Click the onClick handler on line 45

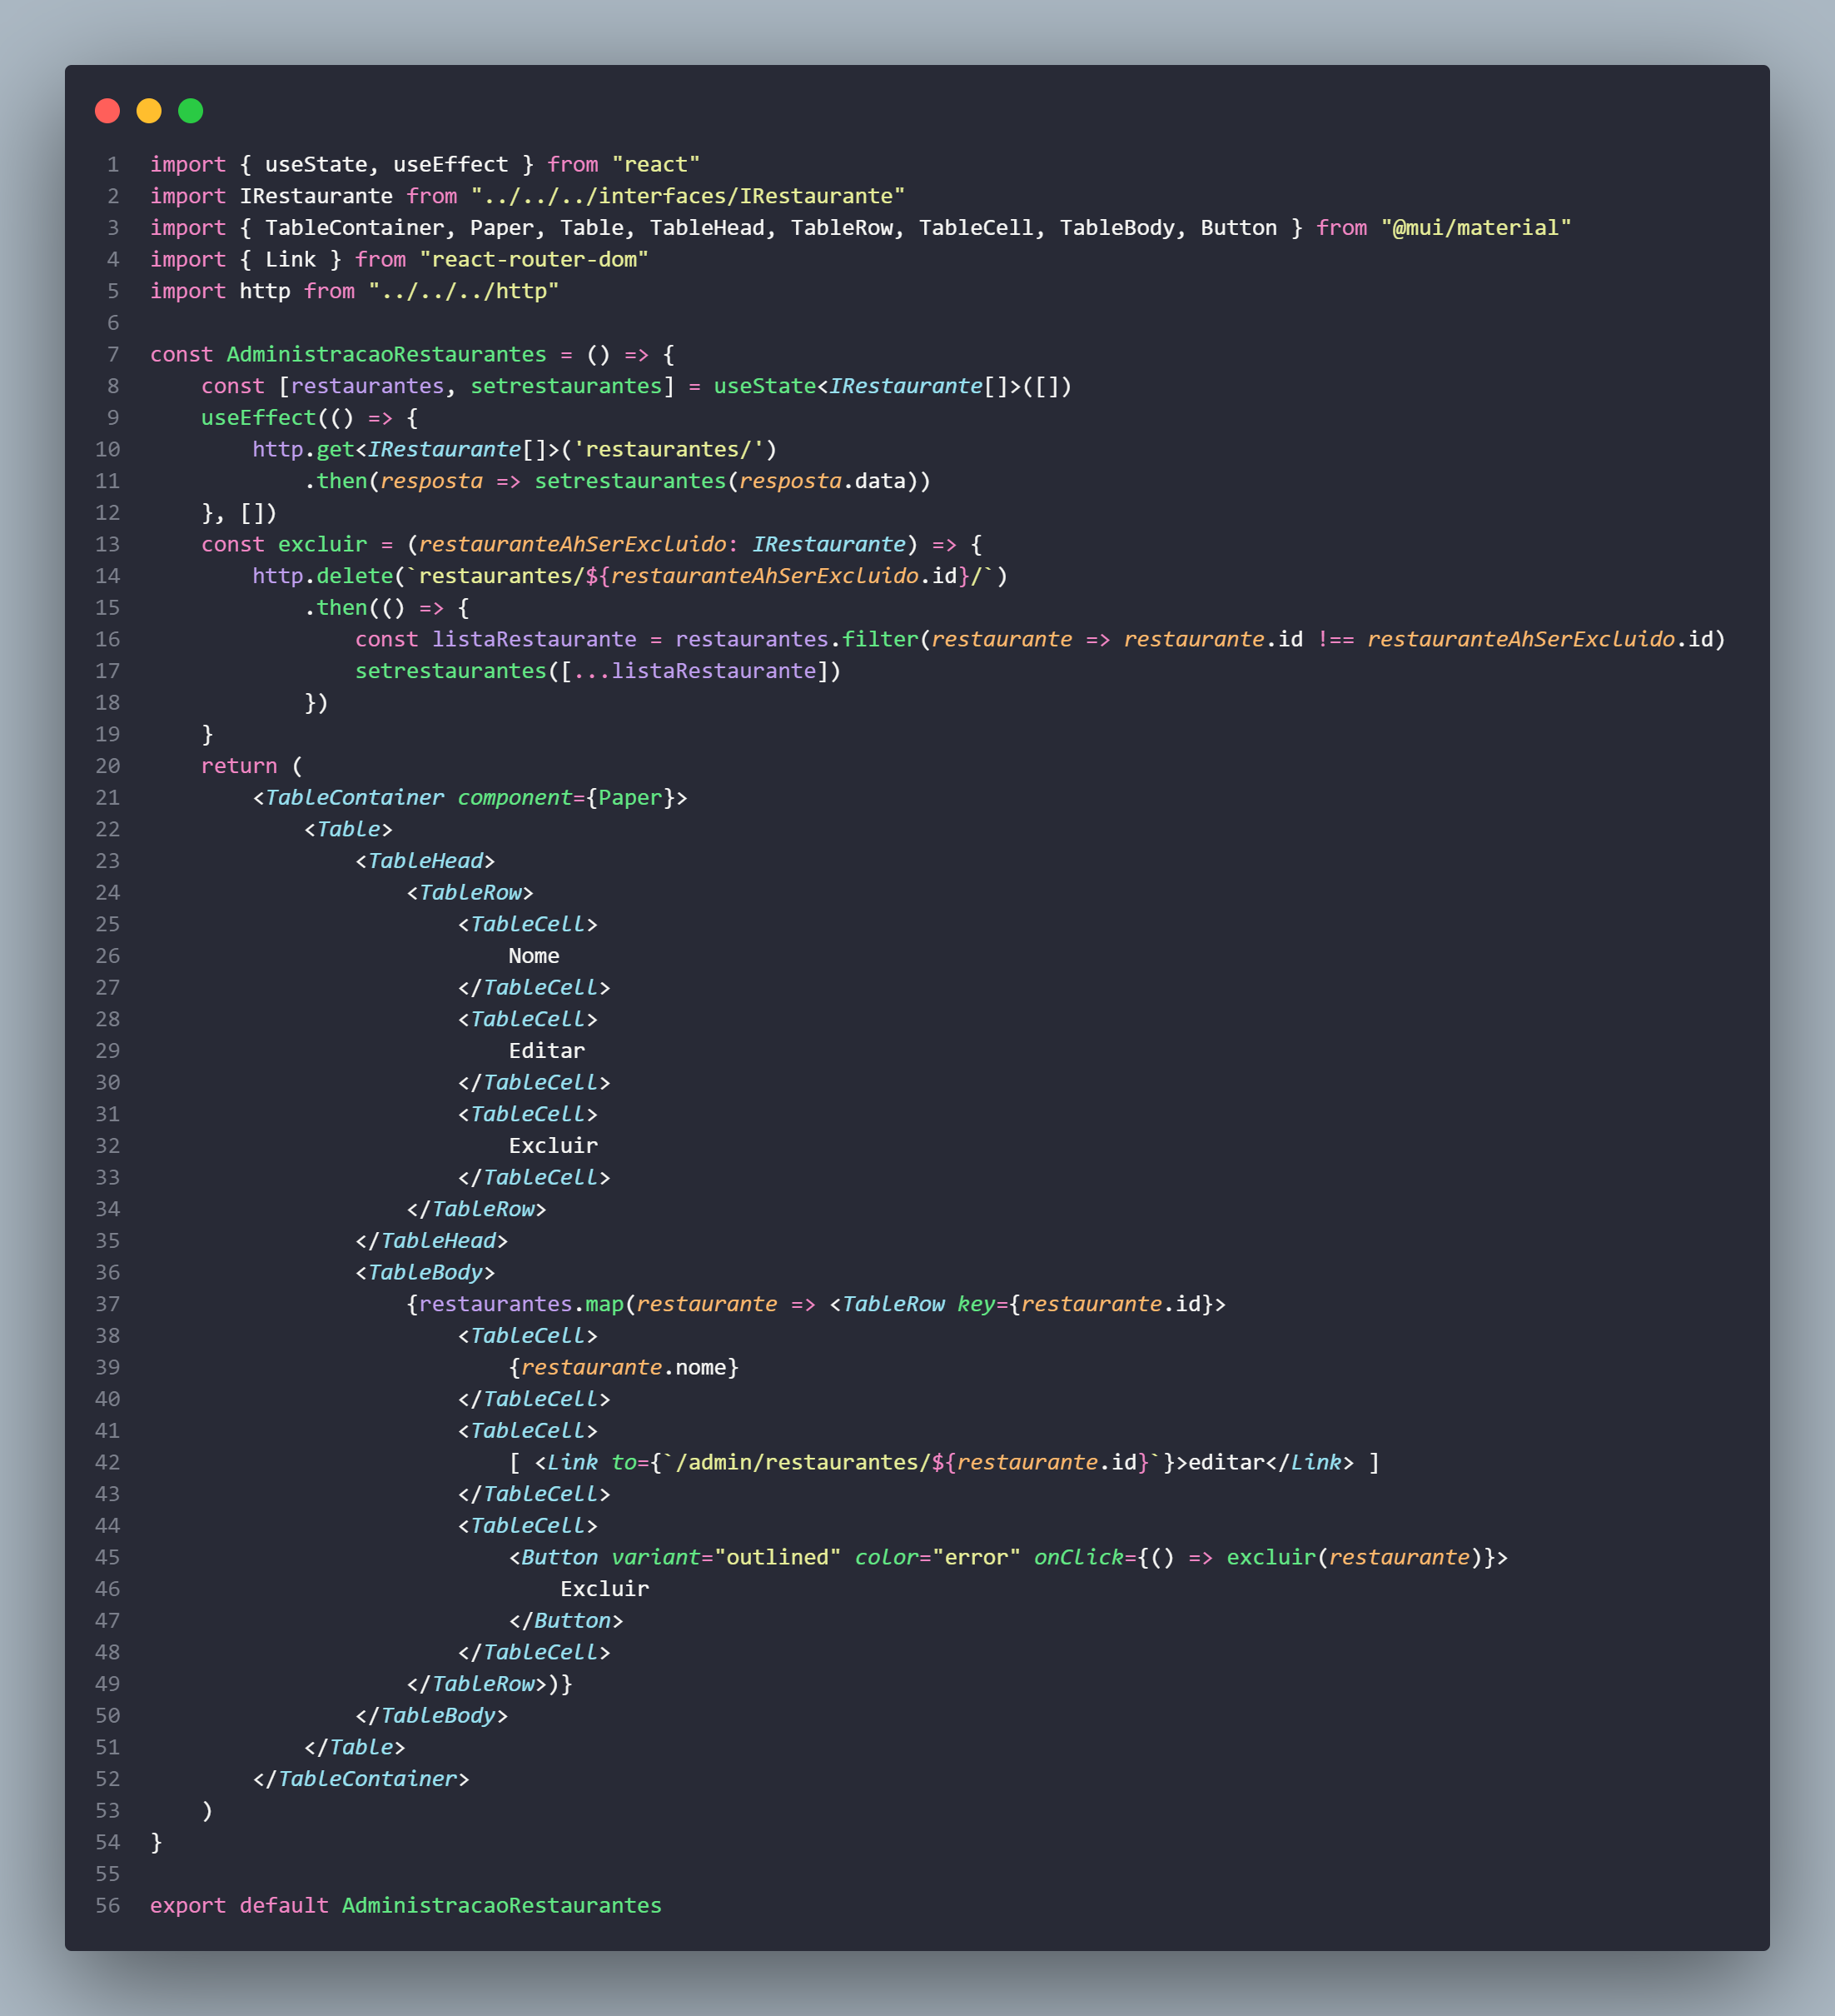[x=1265, y=1557]
